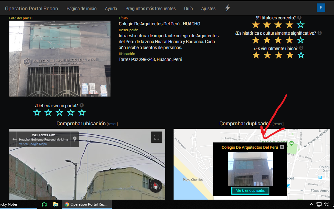Enter fullscreen in the Street View panel

coord(157,137)
